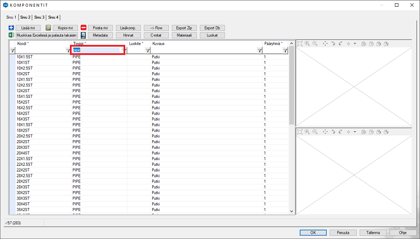Open the Sivu 4 tab

point(53,17)
